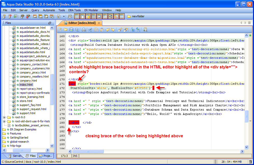
Task: Toggle the form list view button
Action: click(105, 16)
